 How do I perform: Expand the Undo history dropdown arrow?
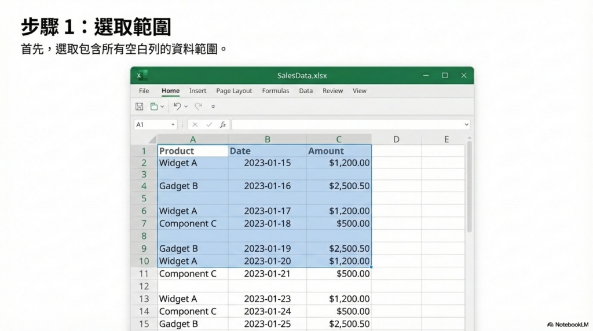185,106
